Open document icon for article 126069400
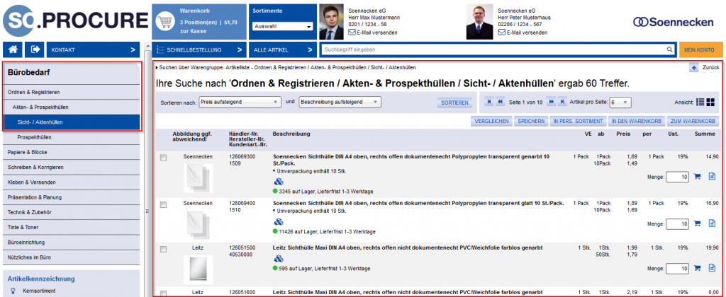 pos(712,223)
